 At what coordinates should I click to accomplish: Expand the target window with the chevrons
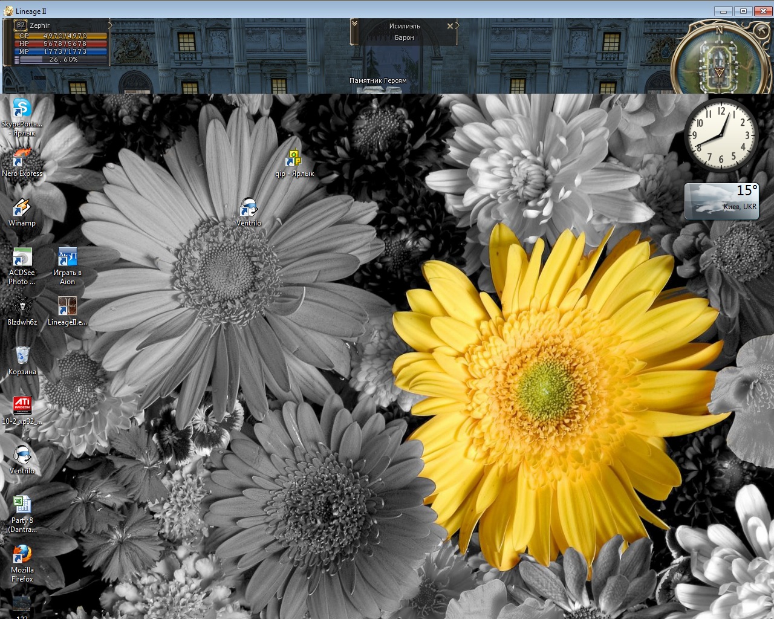(x=354, y=24)
